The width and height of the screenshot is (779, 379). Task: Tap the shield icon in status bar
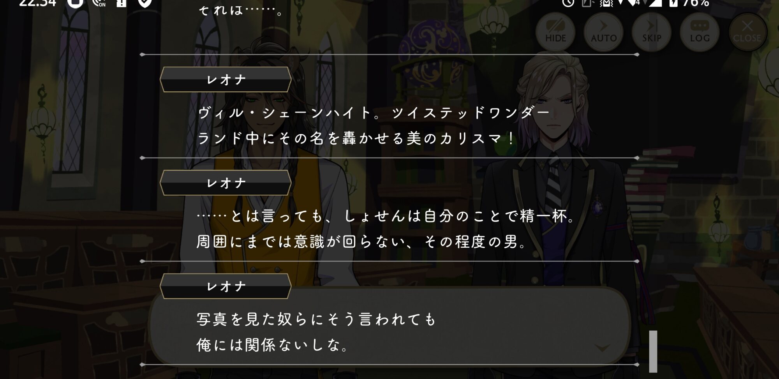[145, 3]
